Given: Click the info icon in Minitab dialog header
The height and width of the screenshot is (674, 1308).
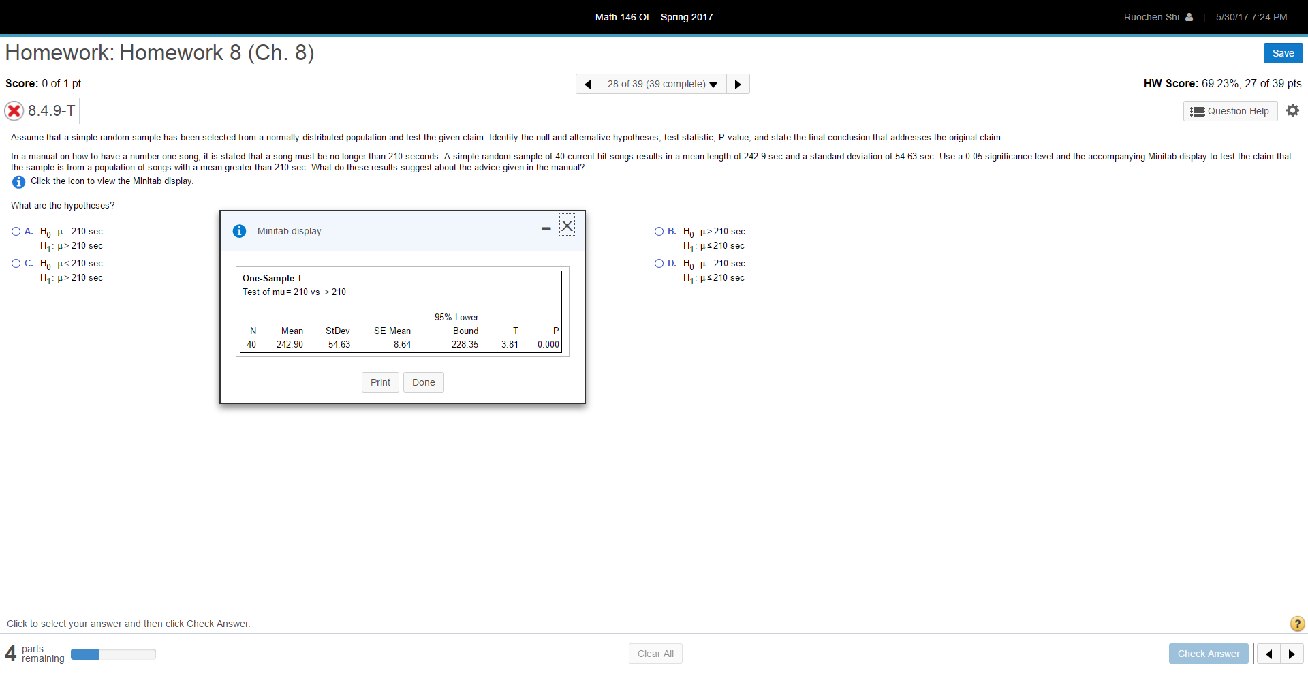Looking at the screenshot, I should [x=239, y=231].
